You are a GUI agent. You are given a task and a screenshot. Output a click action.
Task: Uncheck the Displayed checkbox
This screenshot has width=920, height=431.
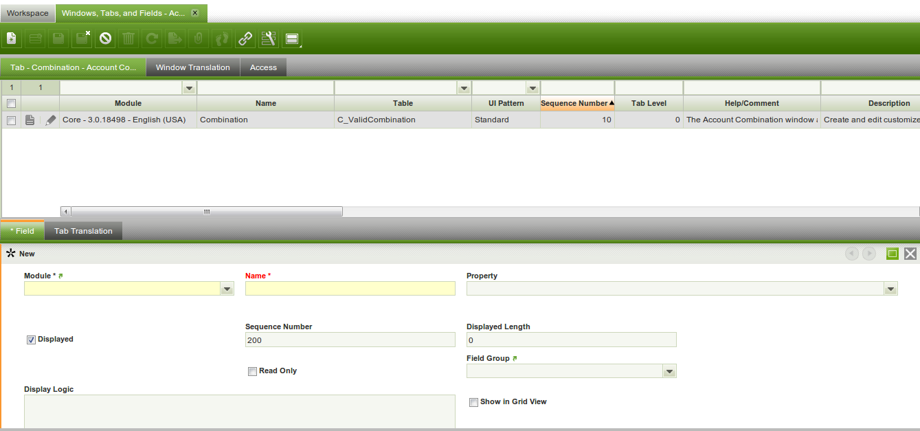click(x=31, y=340)
